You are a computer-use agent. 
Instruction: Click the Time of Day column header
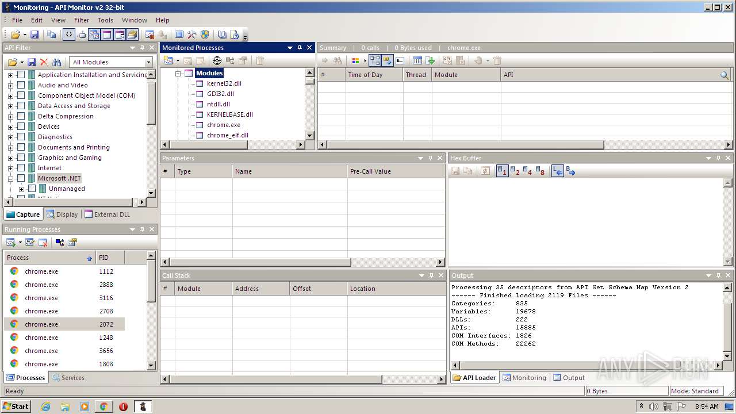point(374,75)
